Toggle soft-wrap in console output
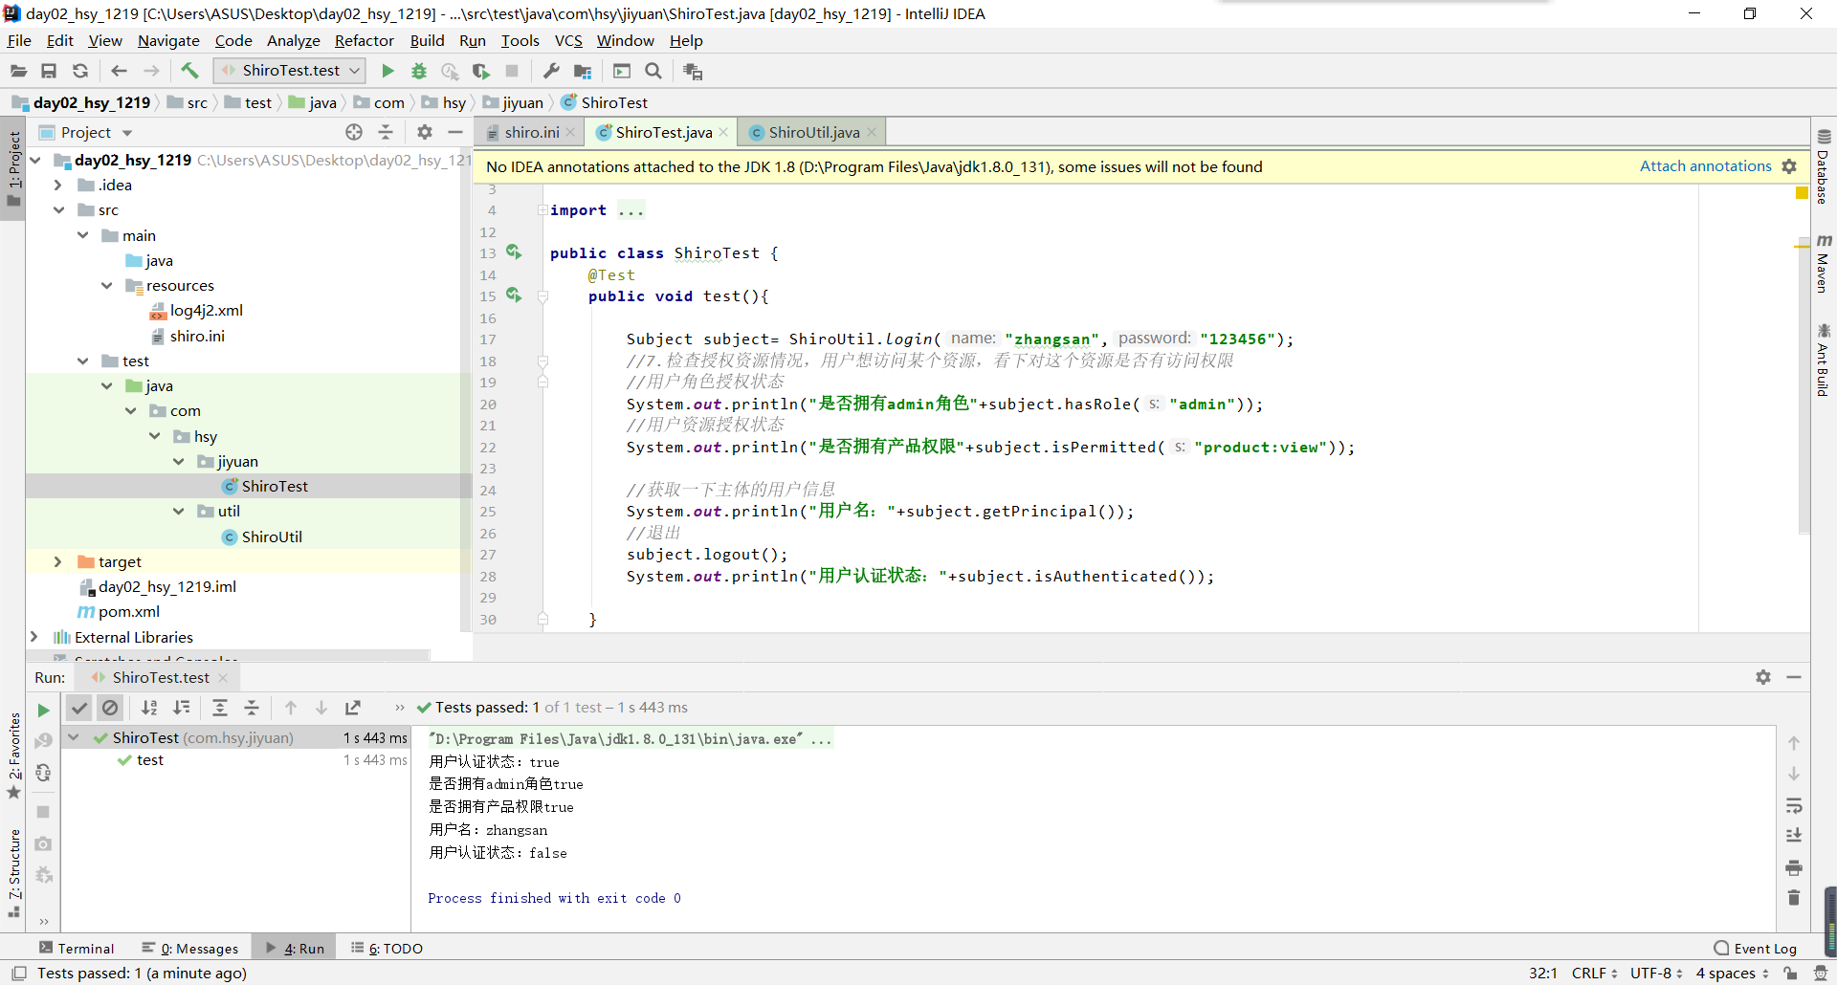1837x985 pixels. pyautogui.click(x=1794, y=806)
